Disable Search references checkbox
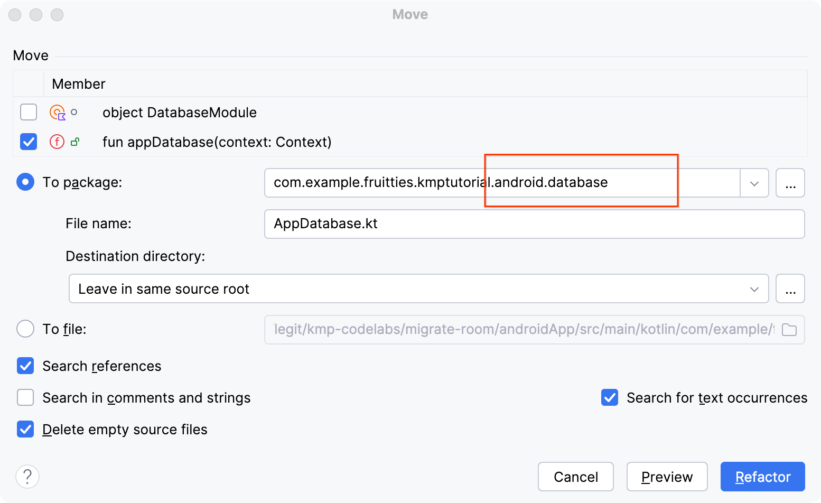This screenshot has width=821, height=503. 25,366
